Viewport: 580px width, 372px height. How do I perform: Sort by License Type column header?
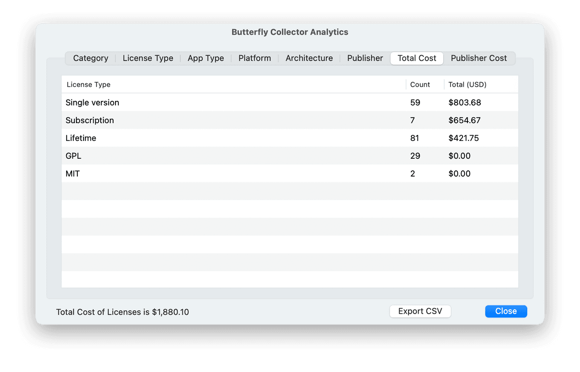[88, 84]
